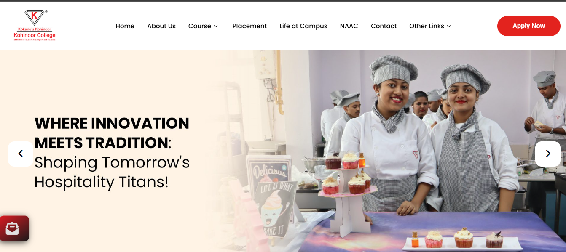Click the Kohinoor College logo
Image resolution: width=566 pixels, height=252 pixels.
(35, 25)
